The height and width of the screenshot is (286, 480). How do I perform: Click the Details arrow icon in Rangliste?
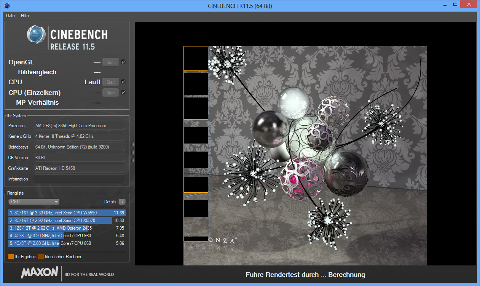pyautogui.click(x=122, y=202)
